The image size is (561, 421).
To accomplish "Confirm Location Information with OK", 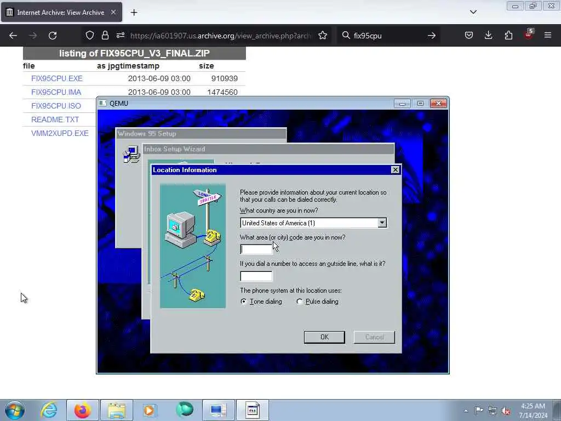I will coord(324,337).
